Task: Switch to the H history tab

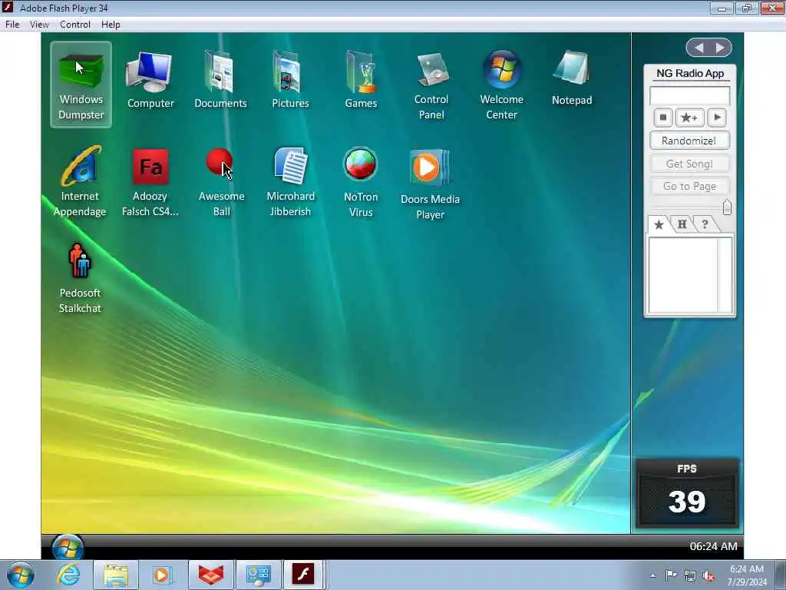Action: (682, 224)
